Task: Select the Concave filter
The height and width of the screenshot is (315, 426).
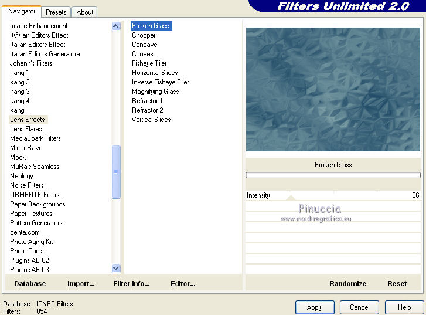Action: (x=145, y=45)
